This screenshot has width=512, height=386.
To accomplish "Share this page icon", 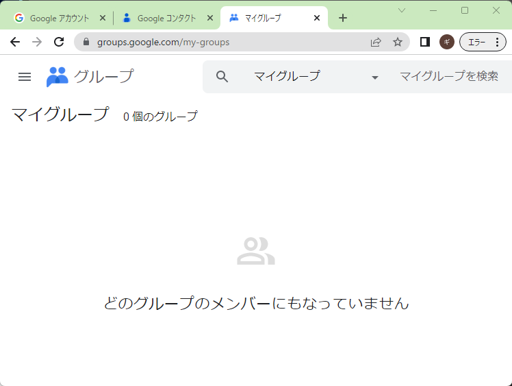I will pyautogui.click(x=376, y=42).
